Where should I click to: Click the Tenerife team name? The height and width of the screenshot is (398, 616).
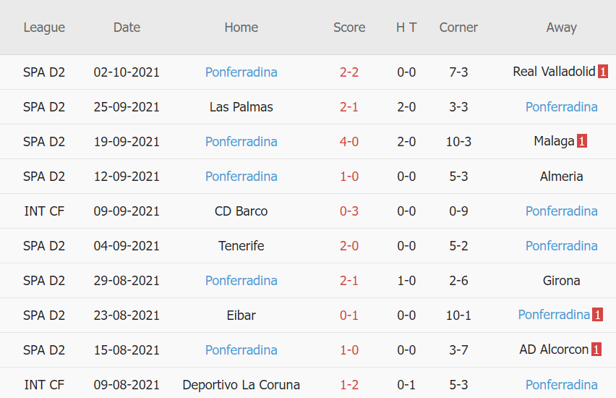[x=241, y=245]
